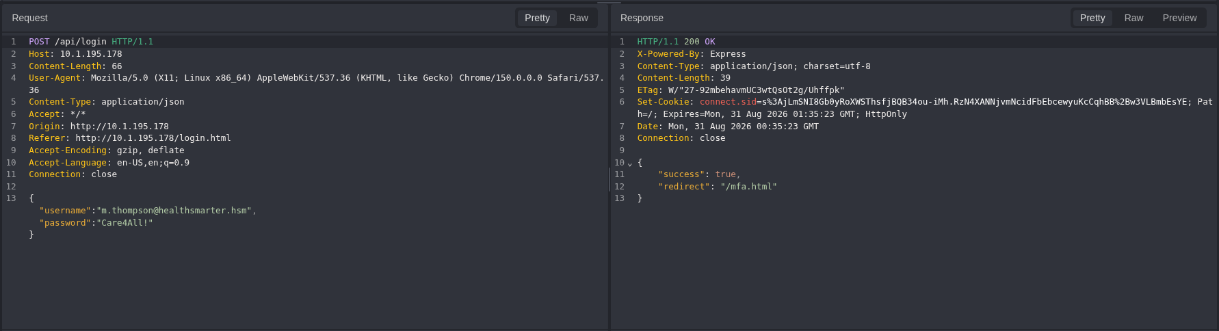
Task: Click the POST /api/login request line
Action: pos(91,42)
